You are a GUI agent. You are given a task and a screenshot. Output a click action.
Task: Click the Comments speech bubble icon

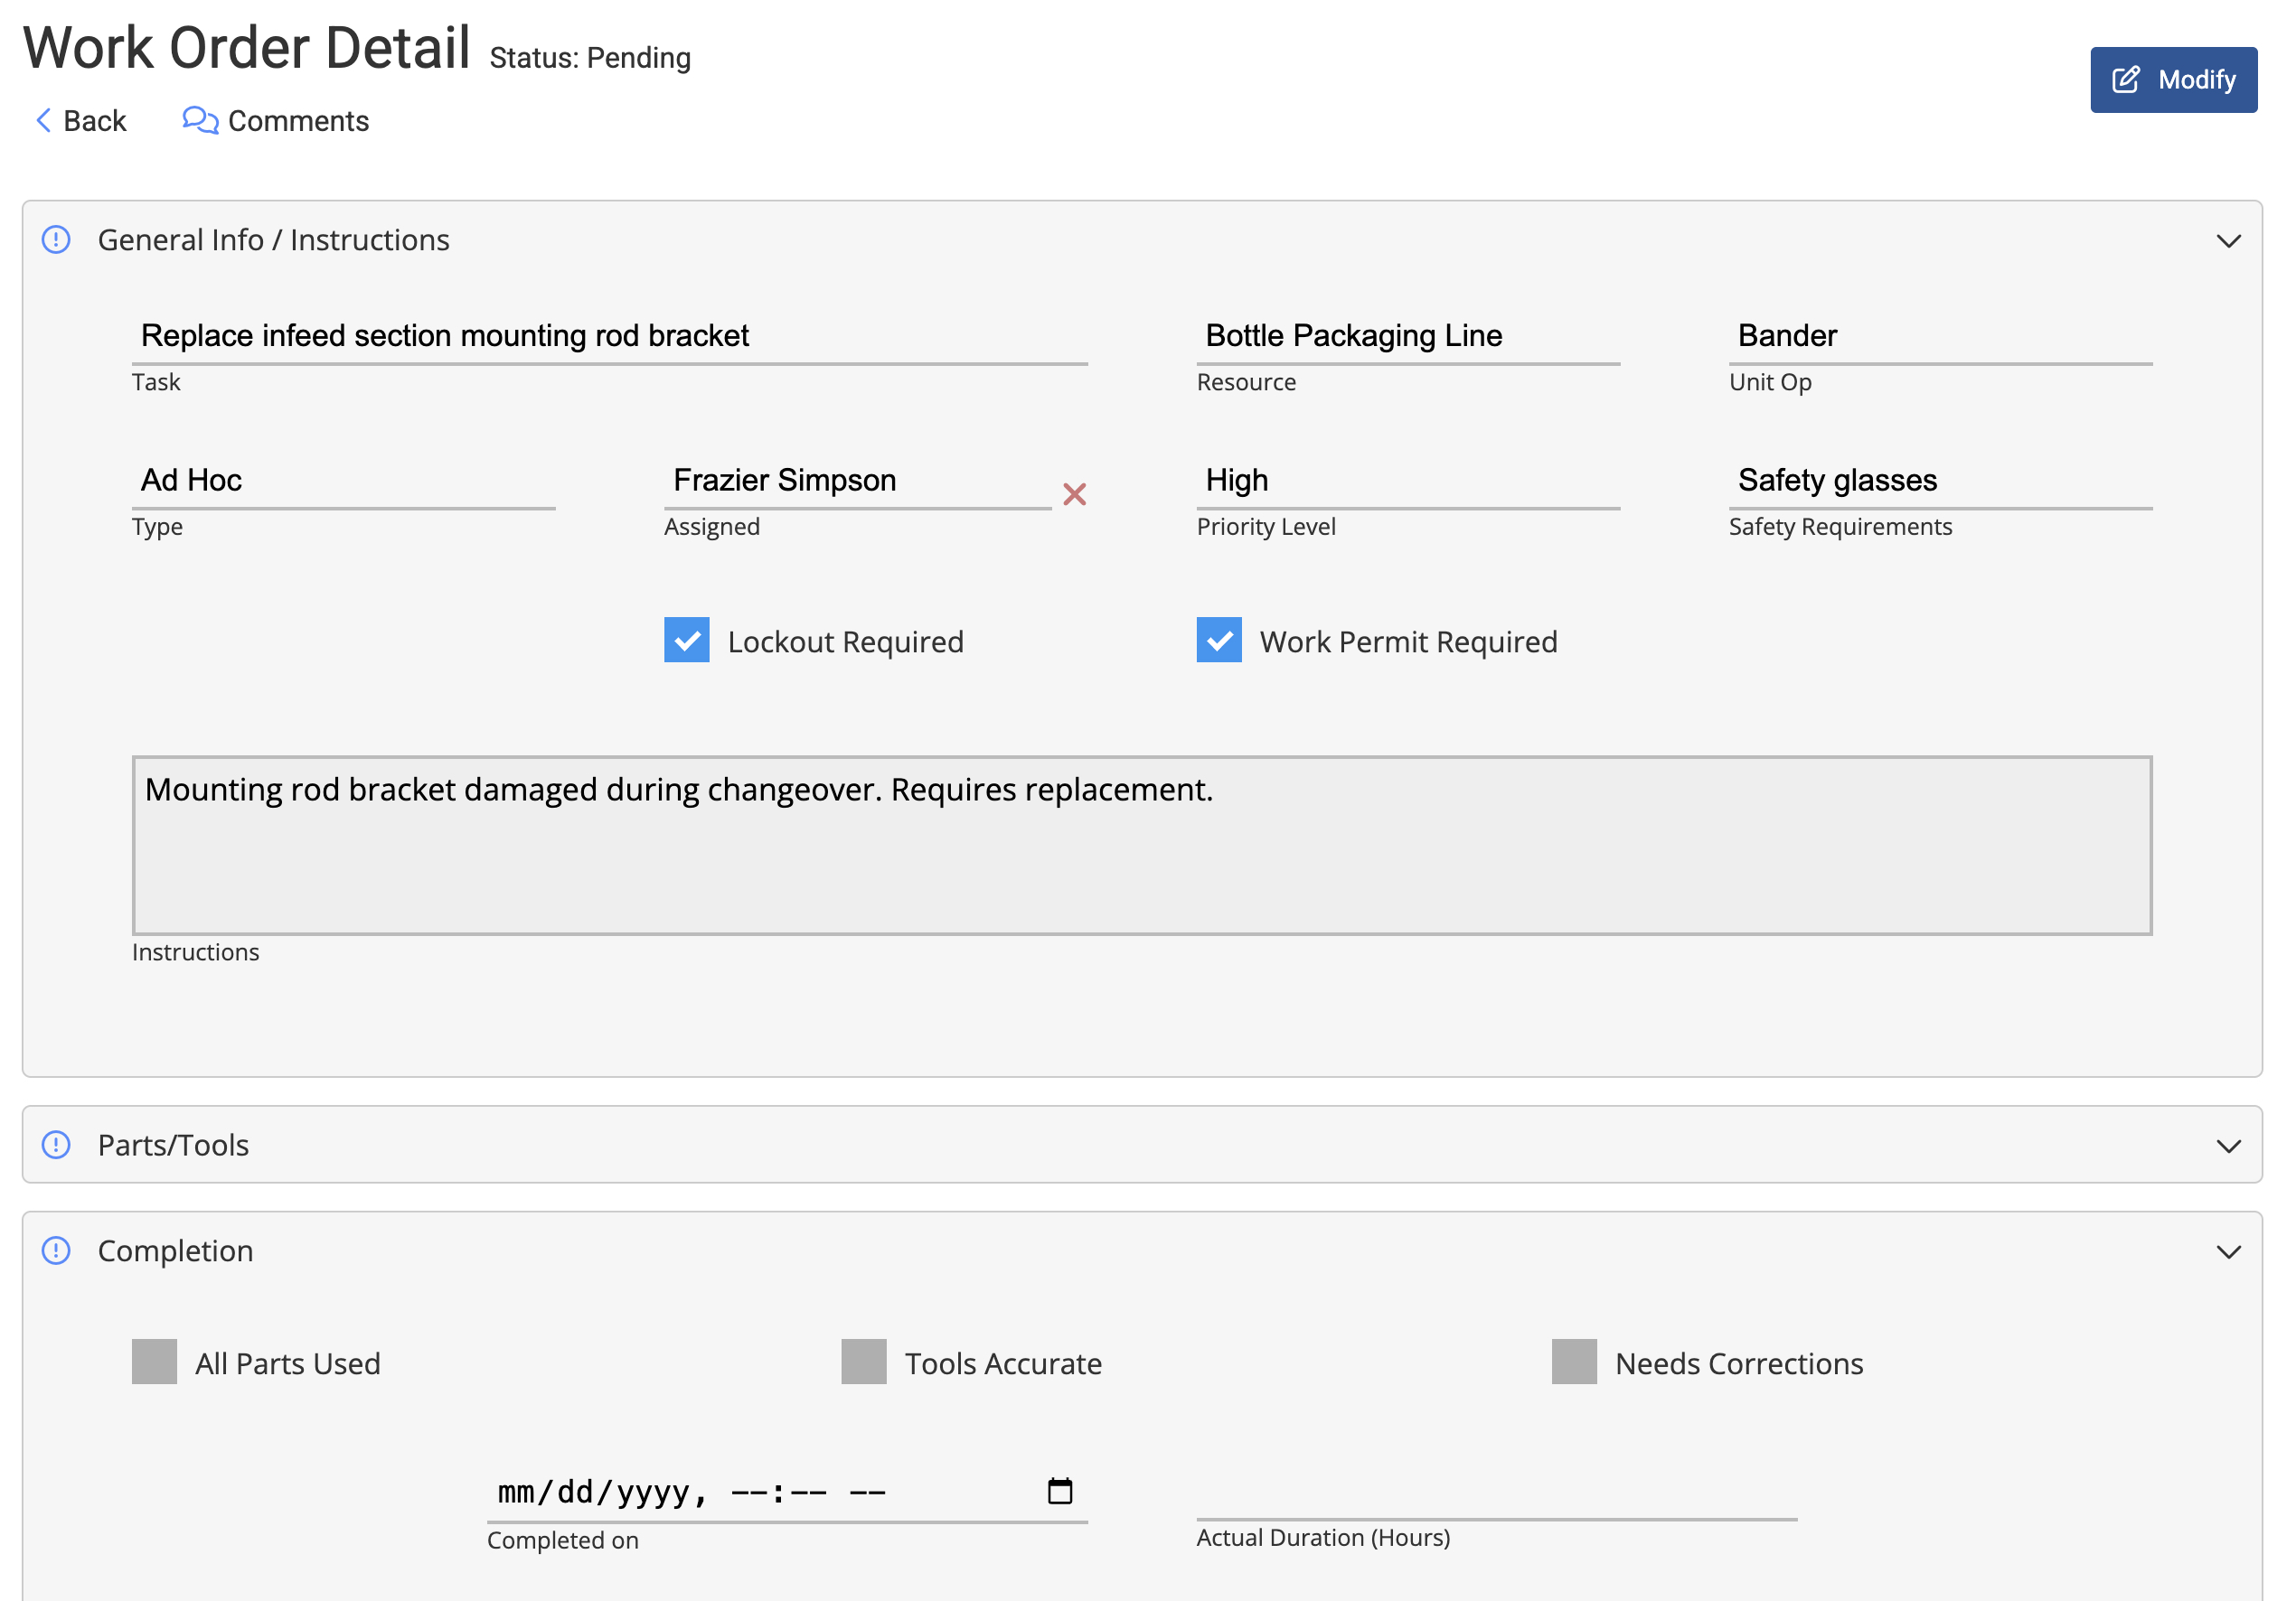click(199, 121)
